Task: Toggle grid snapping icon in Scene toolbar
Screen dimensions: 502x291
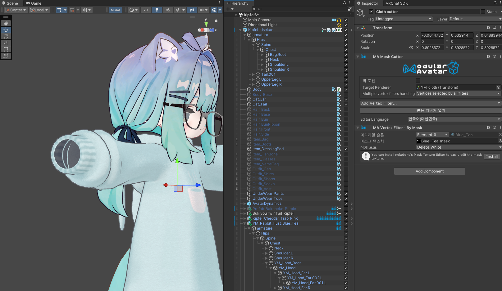Action: point(72,10)
